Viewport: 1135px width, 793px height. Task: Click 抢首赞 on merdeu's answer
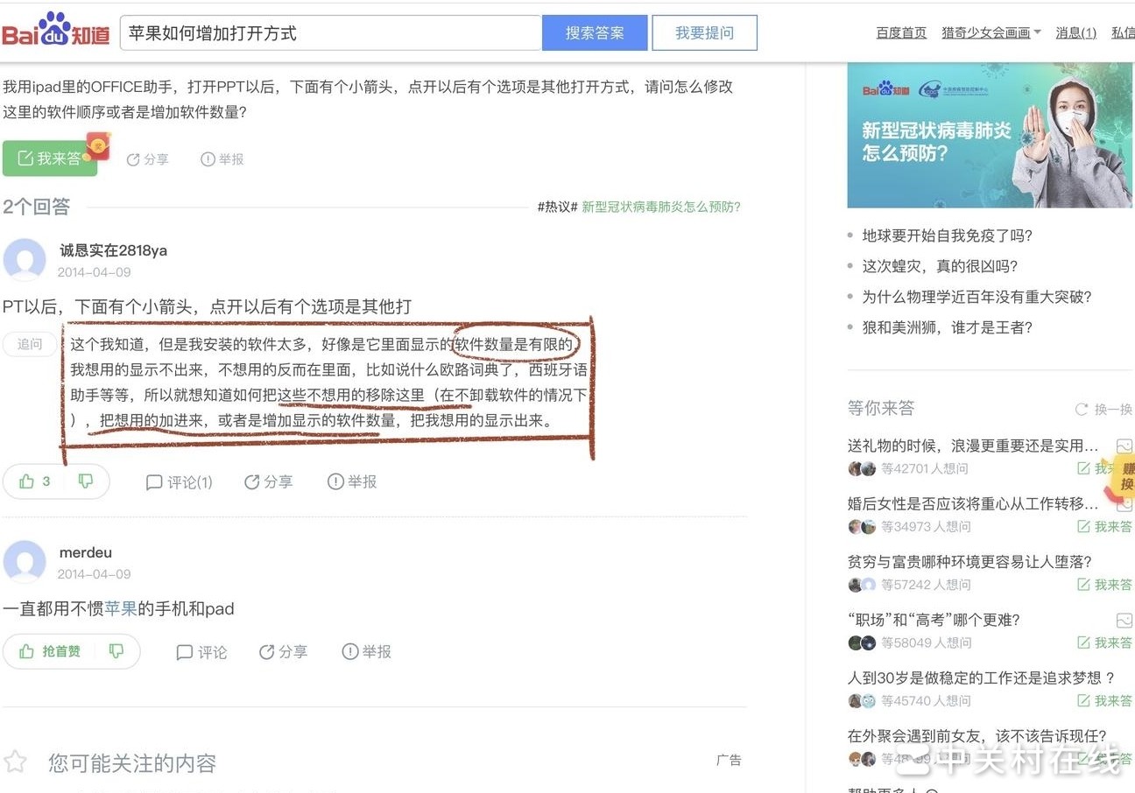(x=60, y=651)
